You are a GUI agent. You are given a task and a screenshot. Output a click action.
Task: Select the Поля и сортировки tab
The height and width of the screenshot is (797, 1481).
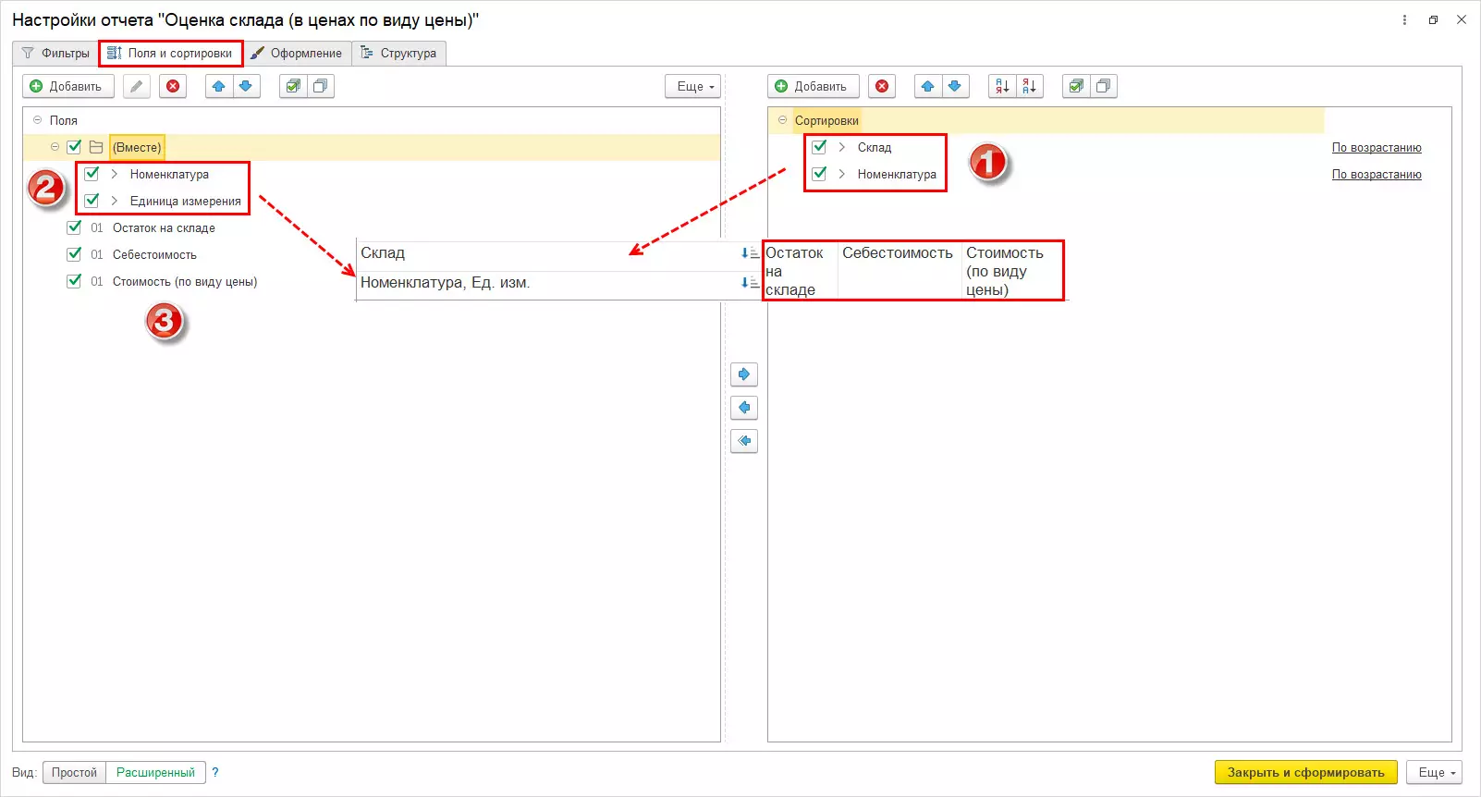click(171, 54)
